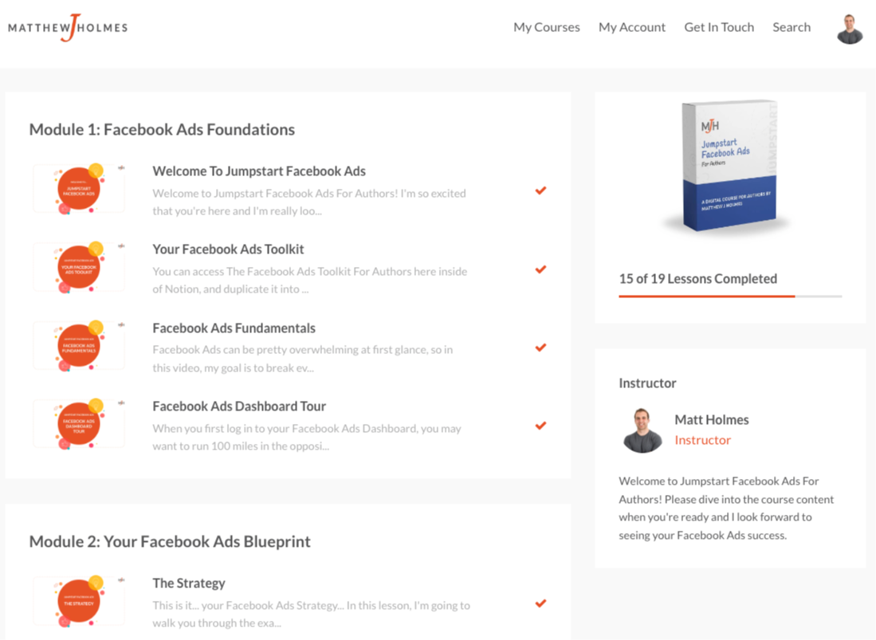The height and width of the screenshot is (640, 876).
Task: Click Matt Holmes instructor photo
Action: click(642, 430)
